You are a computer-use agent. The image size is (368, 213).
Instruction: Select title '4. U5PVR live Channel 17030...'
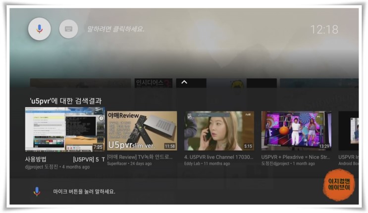[x=219, y=157]
